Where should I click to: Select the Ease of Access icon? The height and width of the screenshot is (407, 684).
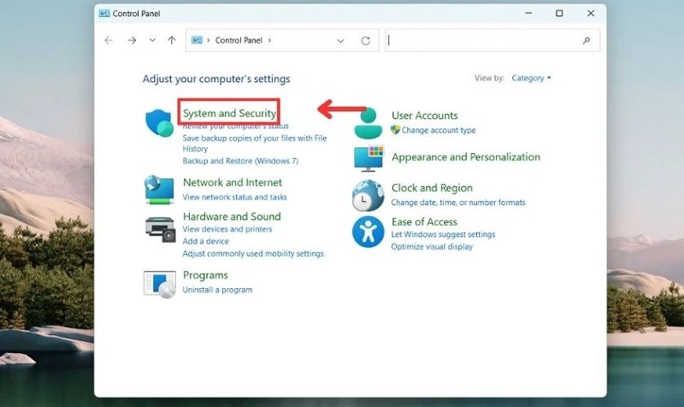[x=369, y=232]
